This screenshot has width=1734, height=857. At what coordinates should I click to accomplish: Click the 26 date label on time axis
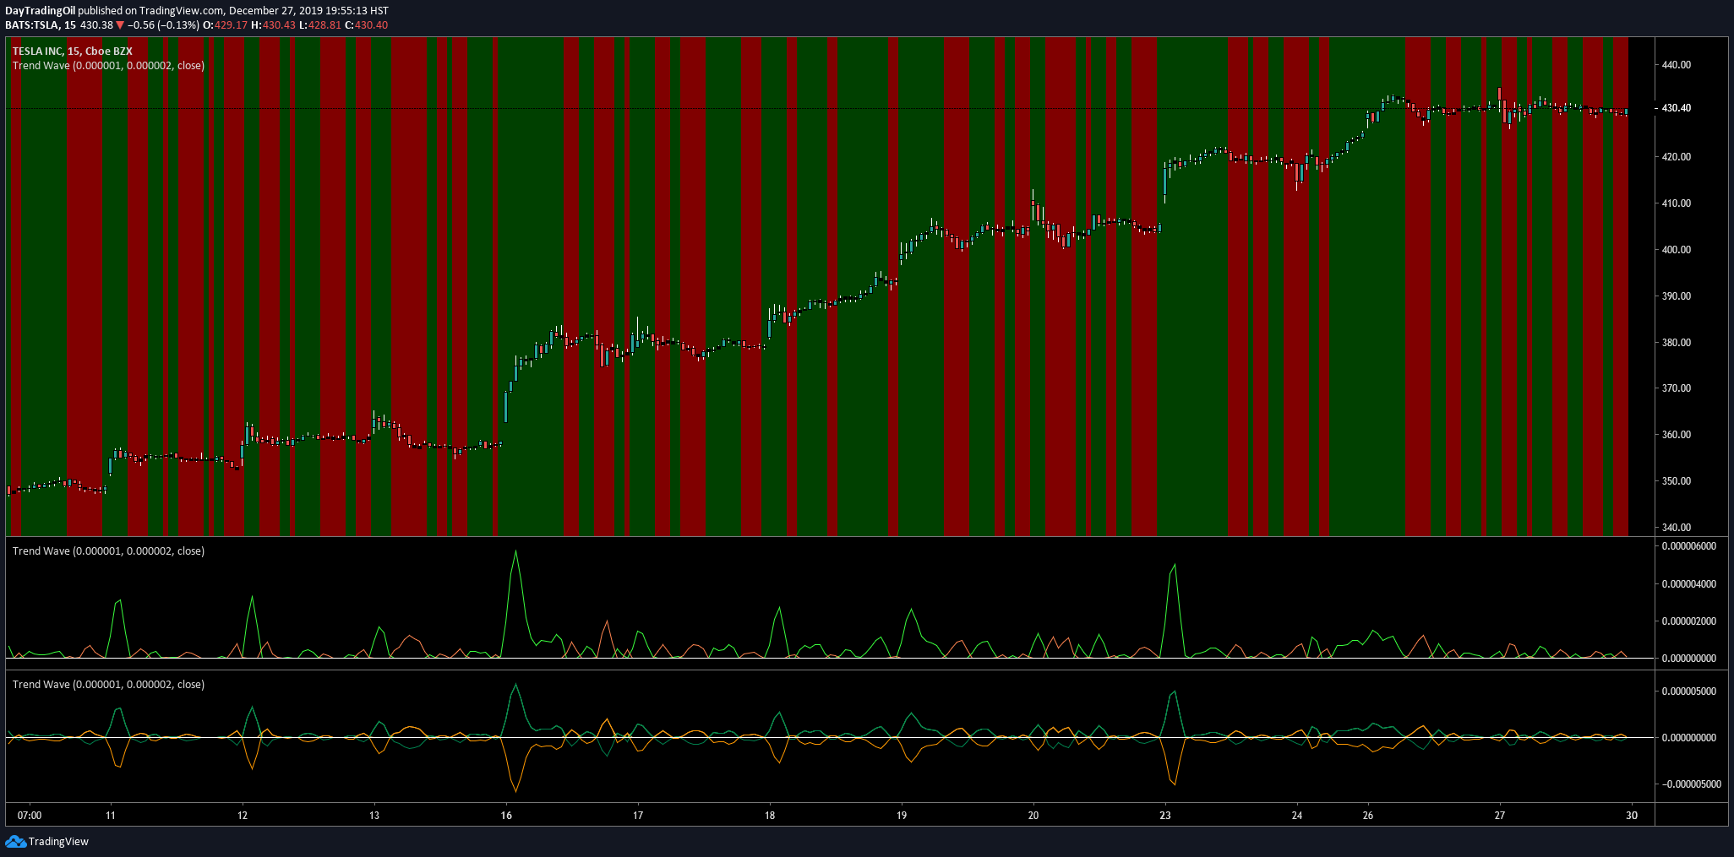(x=1368, y=816)
